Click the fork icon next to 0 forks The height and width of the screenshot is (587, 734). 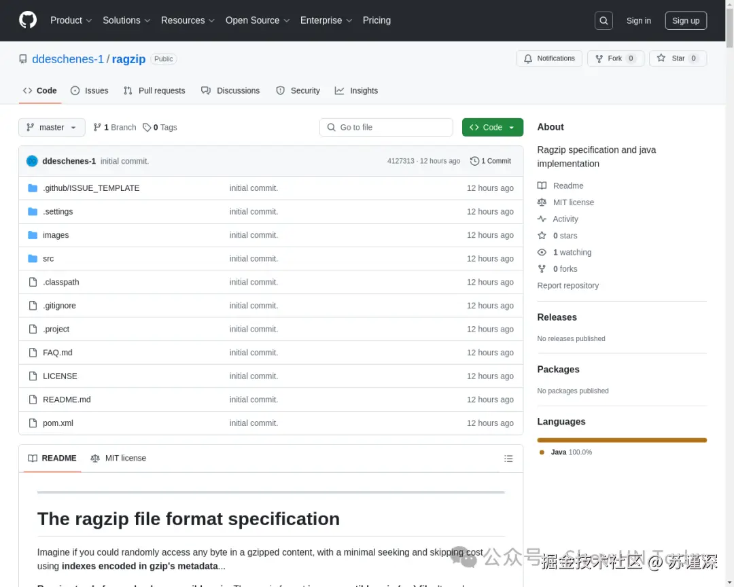pos(542,268)
